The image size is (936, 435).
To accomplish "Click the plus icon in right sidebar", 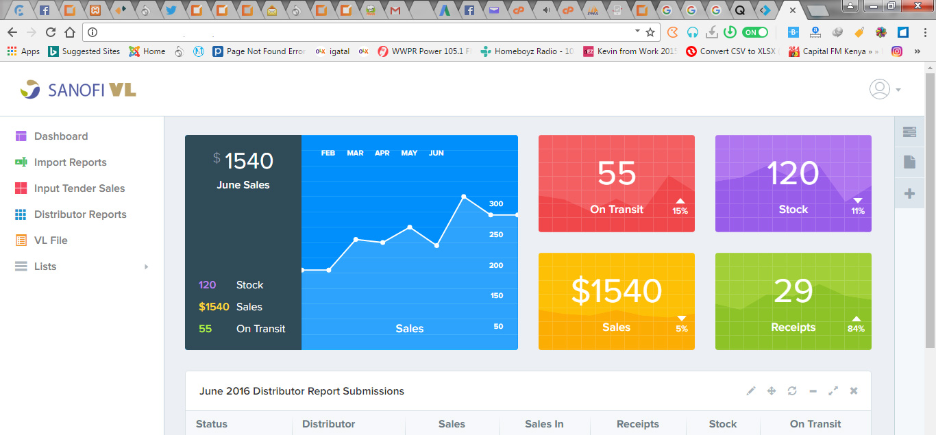I will pos(909,193).
